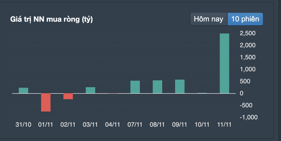This screenshot has width=281, height=141.
Task: Click the 11/11 date label
Action: click(x=224, y=125)
